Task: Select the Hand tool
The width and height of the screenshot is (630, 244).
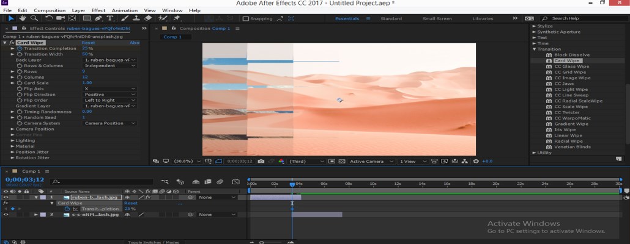Action: click(23, 18)
